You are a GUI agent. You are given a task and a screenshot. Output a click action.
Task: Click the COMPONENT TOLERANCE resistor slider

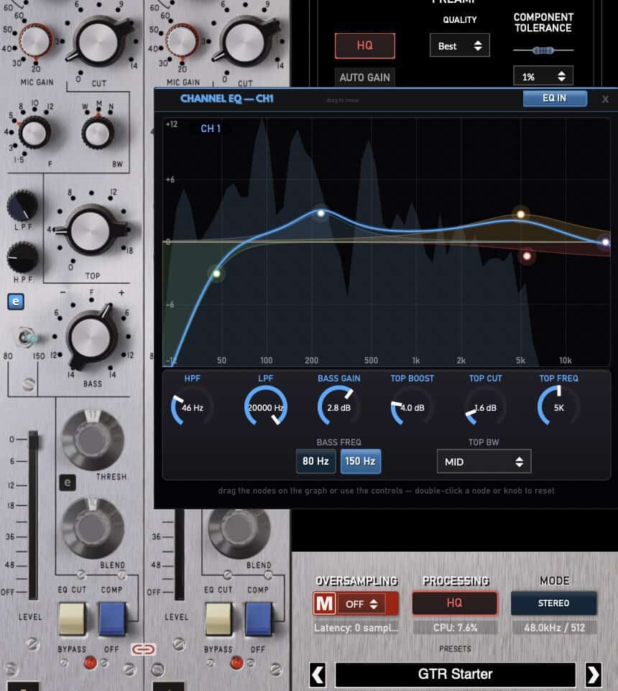pos(543,50)
